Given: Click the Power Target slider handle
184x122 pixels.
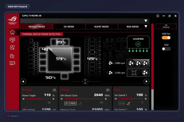Looking at the screenshot, I should tap(39, 99).
